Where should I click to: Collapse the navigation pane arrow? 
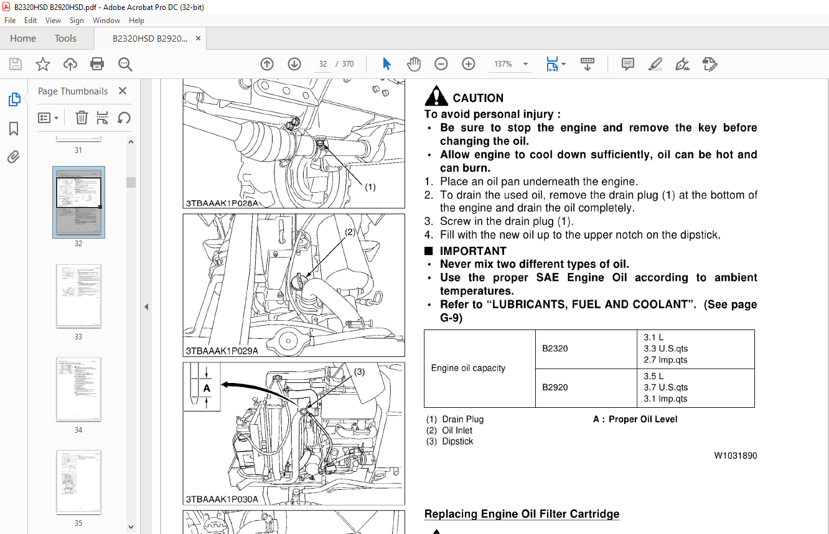pyautogui.click(x=146, y=306)
